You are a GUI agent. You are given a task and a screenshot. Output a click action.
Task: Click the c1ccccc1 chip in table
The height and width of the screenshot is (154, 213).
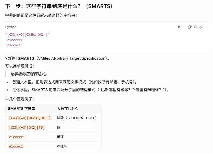pyautogui.click(x=17, y=137)
